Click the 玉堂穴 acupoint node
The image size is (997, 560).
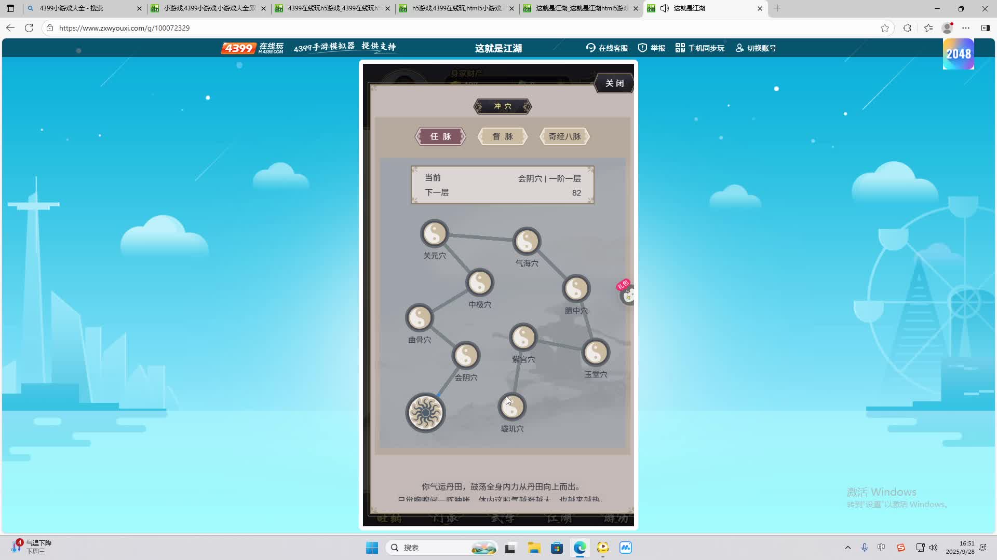(x=596, y=353)
